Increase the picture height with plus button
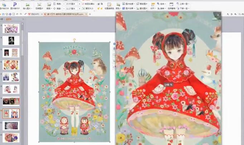 79,4
